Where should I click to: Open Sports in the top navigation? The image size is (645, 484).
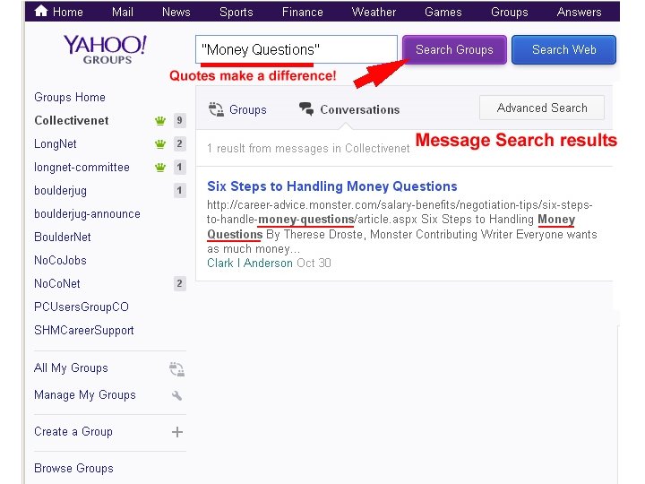coord(236,12)
